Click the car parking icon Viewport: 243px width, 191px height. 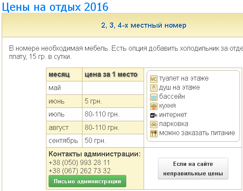[154, 124]
